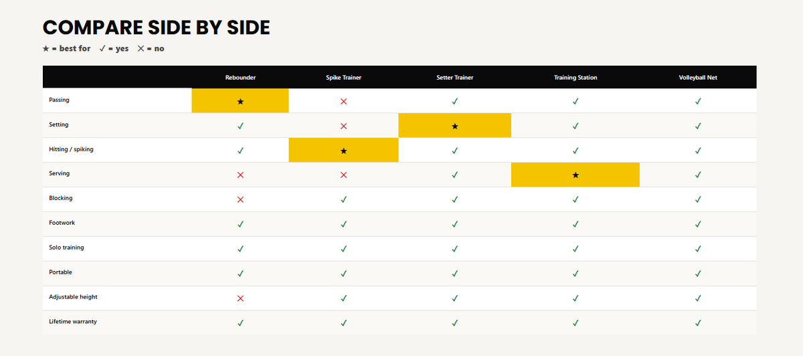
Task: Select the Rebounder column header
Action: tap(240, 78)
